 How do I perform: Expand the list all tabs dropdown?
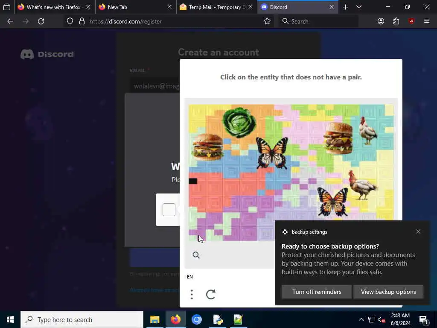click(358, 7)
